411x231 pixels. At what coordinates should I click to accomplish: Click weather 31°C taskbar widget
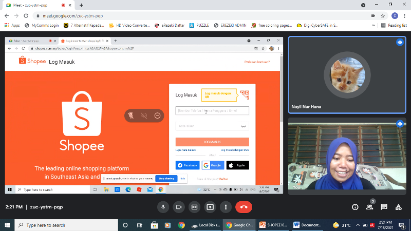[x=342, y=225]
